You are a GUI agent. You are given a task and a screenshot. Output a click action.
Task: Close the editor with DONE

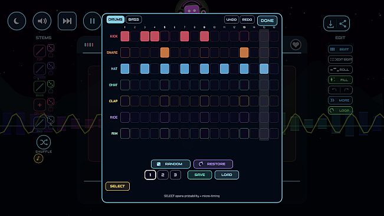tap(267, 21)
